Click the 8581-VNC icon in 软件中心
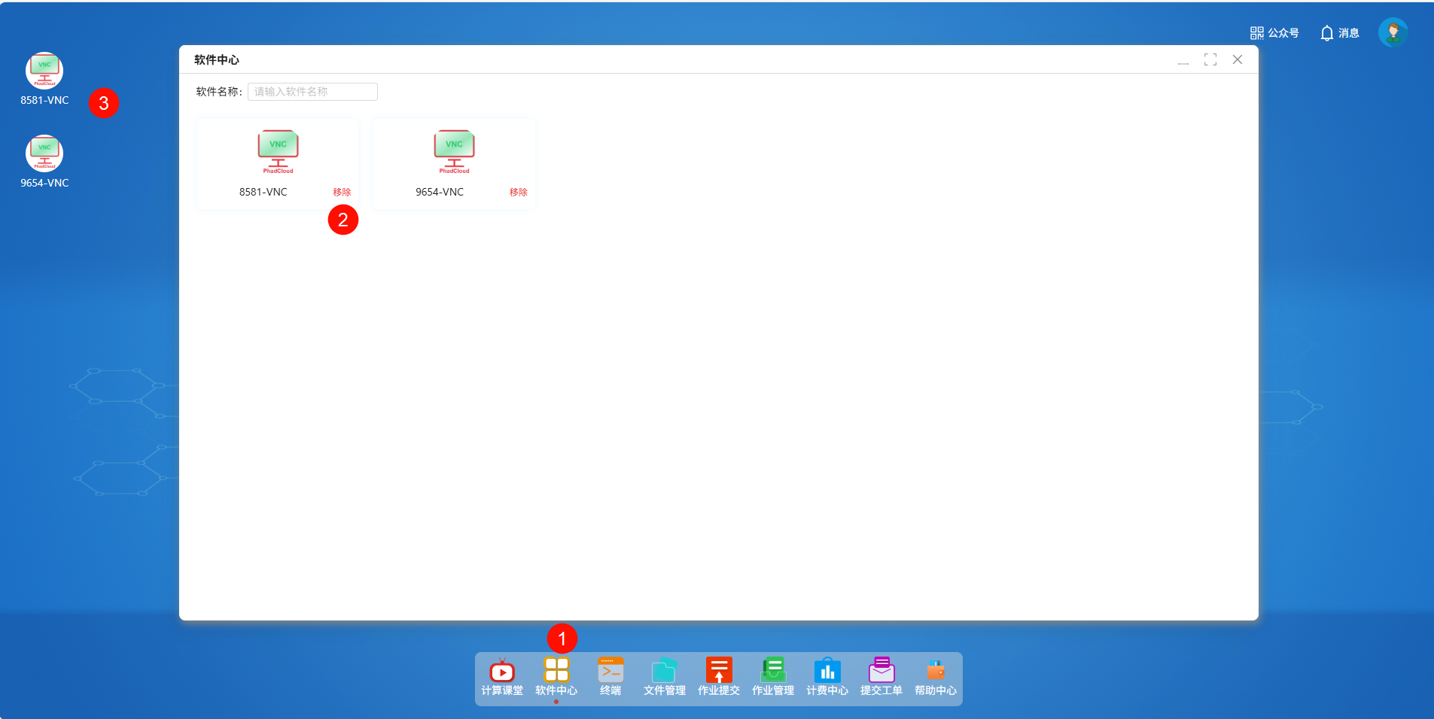1434x719 pixels. (278, 152)
